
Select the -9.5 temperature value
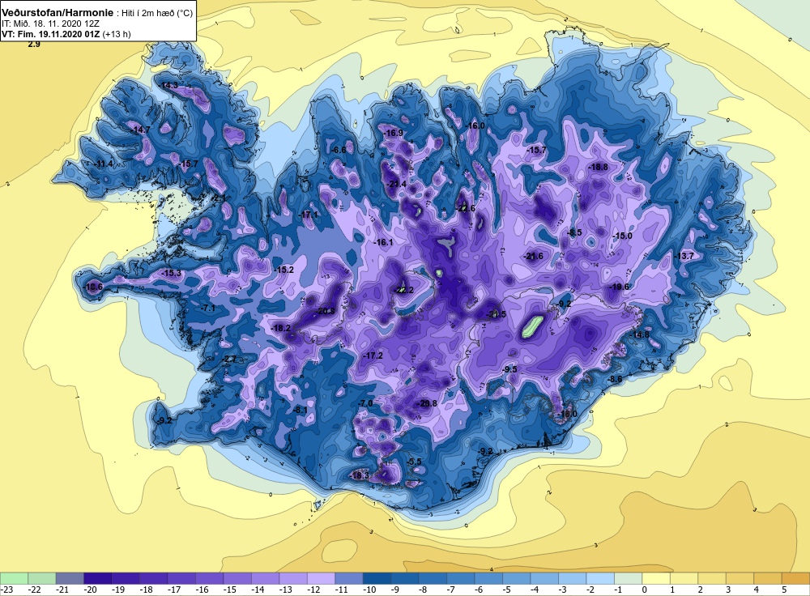pyautogui.click(x=509, y=369)
